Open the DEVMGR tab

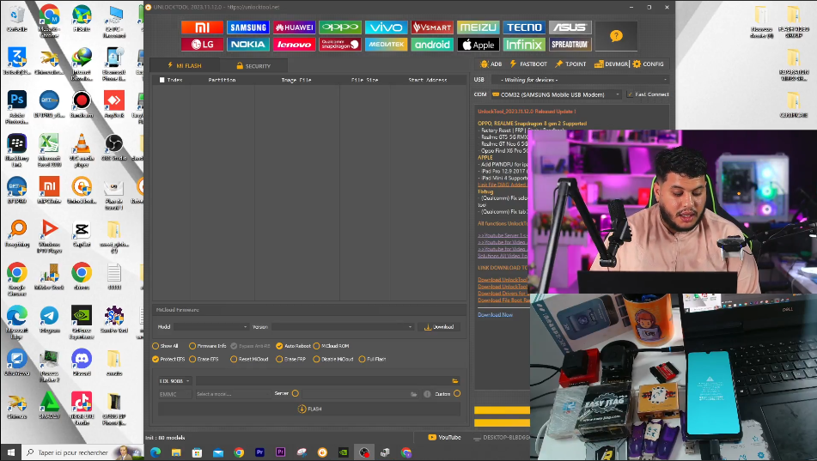pos(611,64)
